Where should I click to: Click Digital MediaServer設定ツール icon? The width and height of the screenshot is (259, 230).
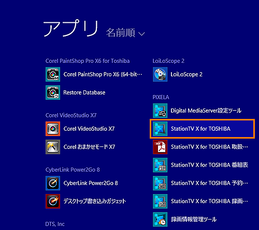[160, 111]
